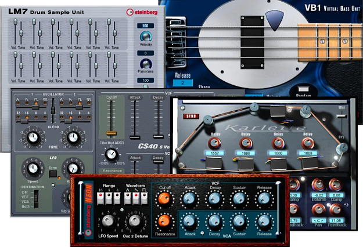Click the CS40 Cutoff slider handle
The image size is (363, 247).
tap(112, 133)
